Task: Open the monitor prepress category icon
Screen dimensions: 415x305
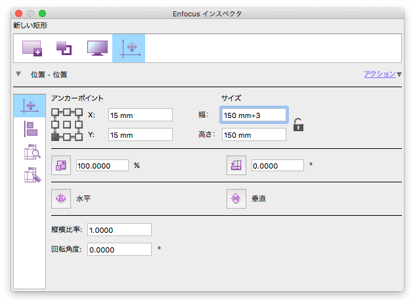Action: tap(97, 48)
